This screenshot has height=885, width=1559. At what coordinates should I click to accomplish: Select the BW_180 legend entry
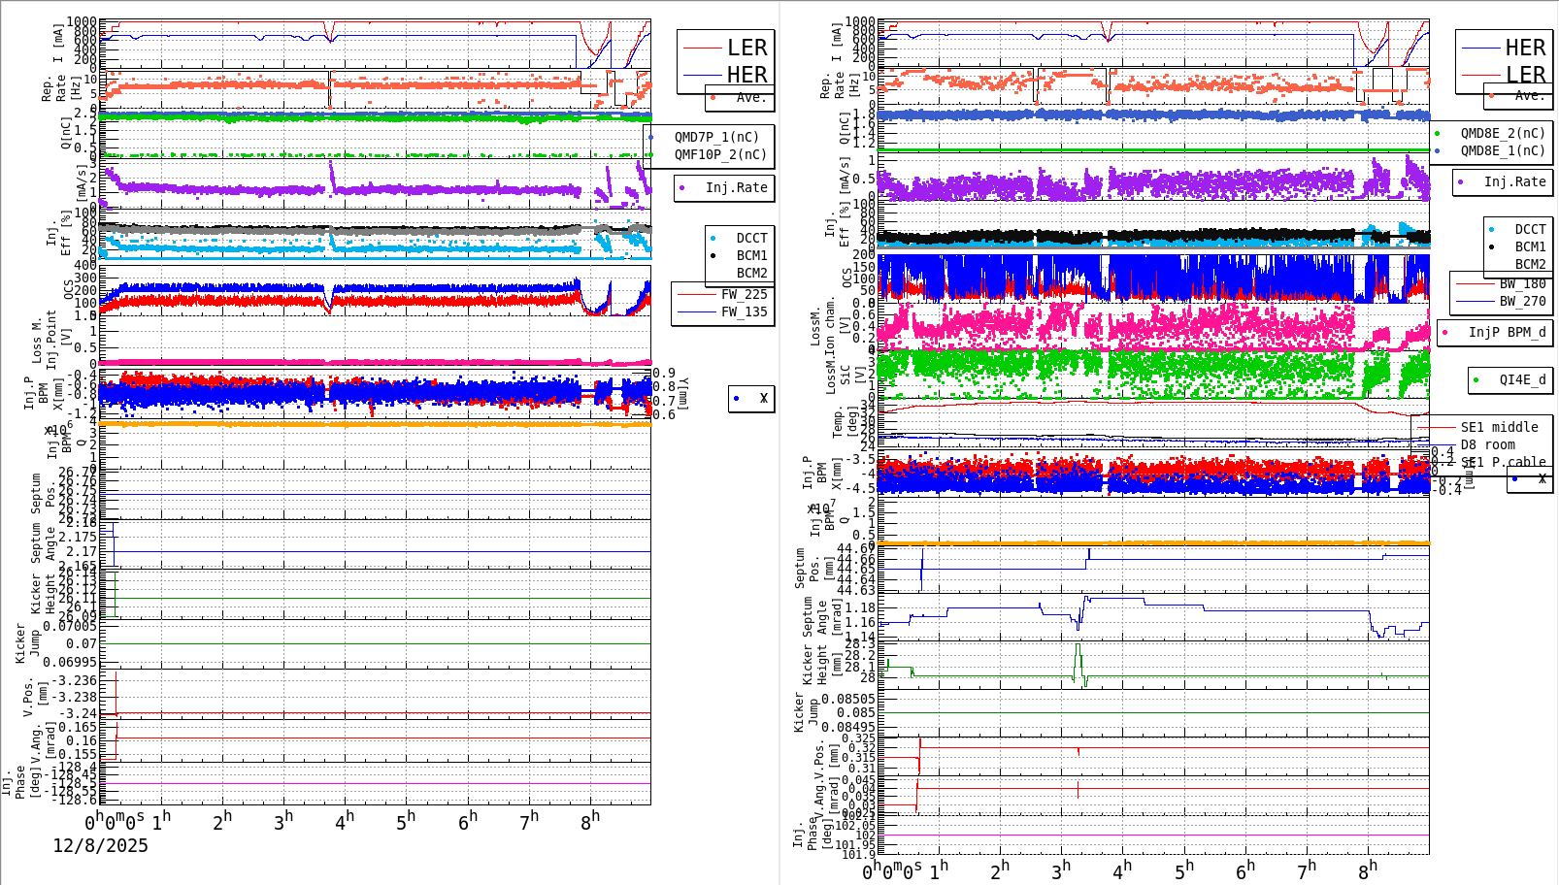(x=1522, y=283)
